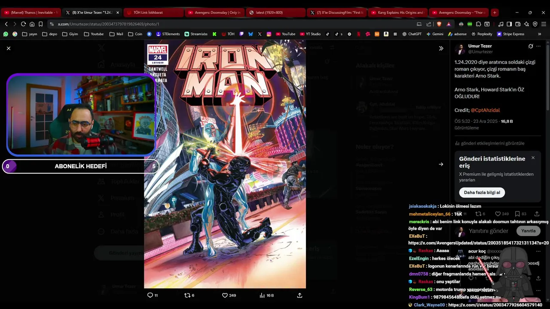Open the Netflix bookmark icon

point(358,34)
